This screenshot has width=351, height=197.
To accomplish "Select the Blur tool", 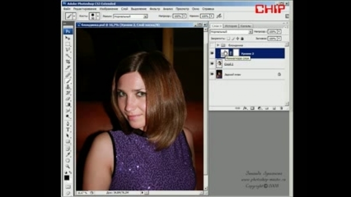I will click(x=68, y=111).
